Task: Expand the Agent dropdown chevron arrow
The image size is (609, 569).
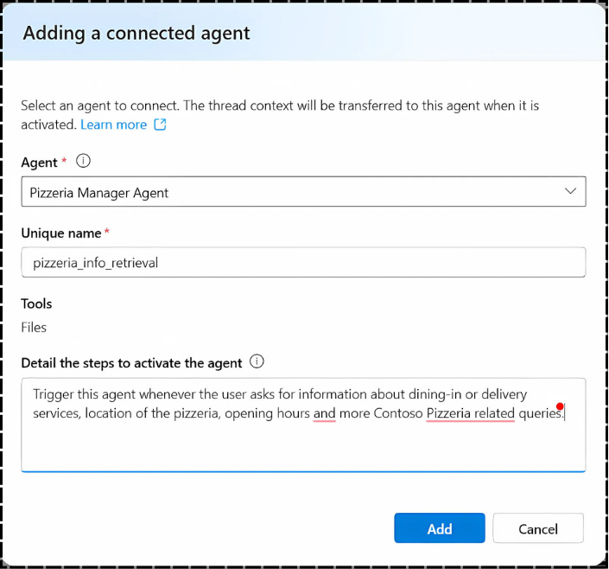Action: 570,191
